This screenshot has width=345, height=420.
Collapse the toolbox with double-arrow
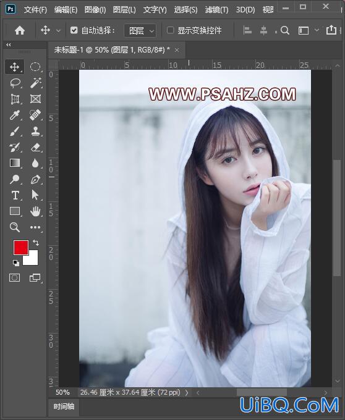pos(9,44)
